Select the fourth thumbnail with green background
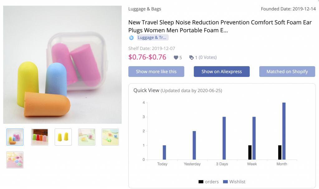319x189 pixels. (87, 137)
